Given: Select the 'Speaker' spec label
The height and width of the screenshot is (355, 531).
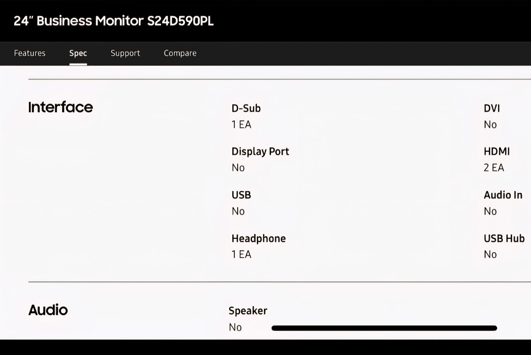Looking at the screenshot, I should (248, 311).
